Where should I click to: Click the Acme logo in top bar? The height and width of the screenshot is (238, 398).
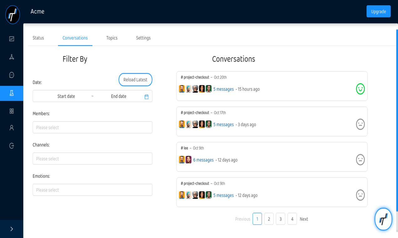click(x=12, y=14)
